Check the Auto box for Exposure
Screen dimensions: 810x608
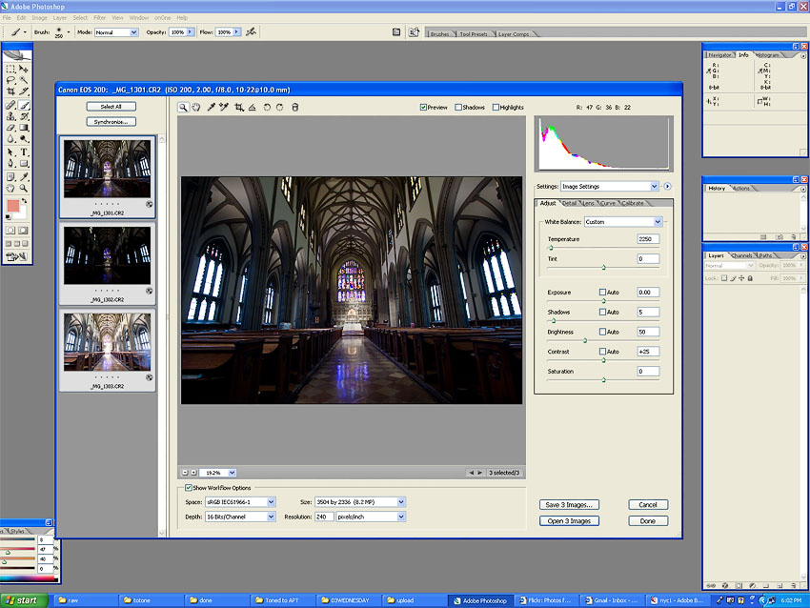point(602,292)
